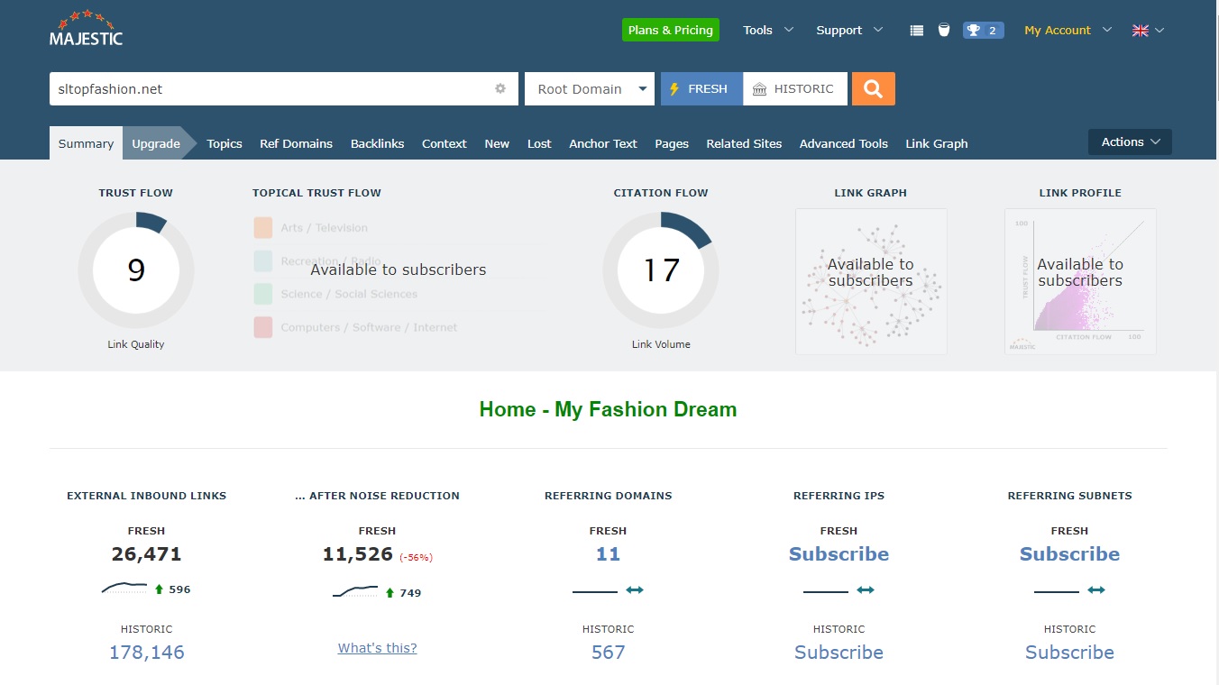The width and height of the screenshot is (1219, 685).
Task: Open the Topics tab
Action: [225, 143]
